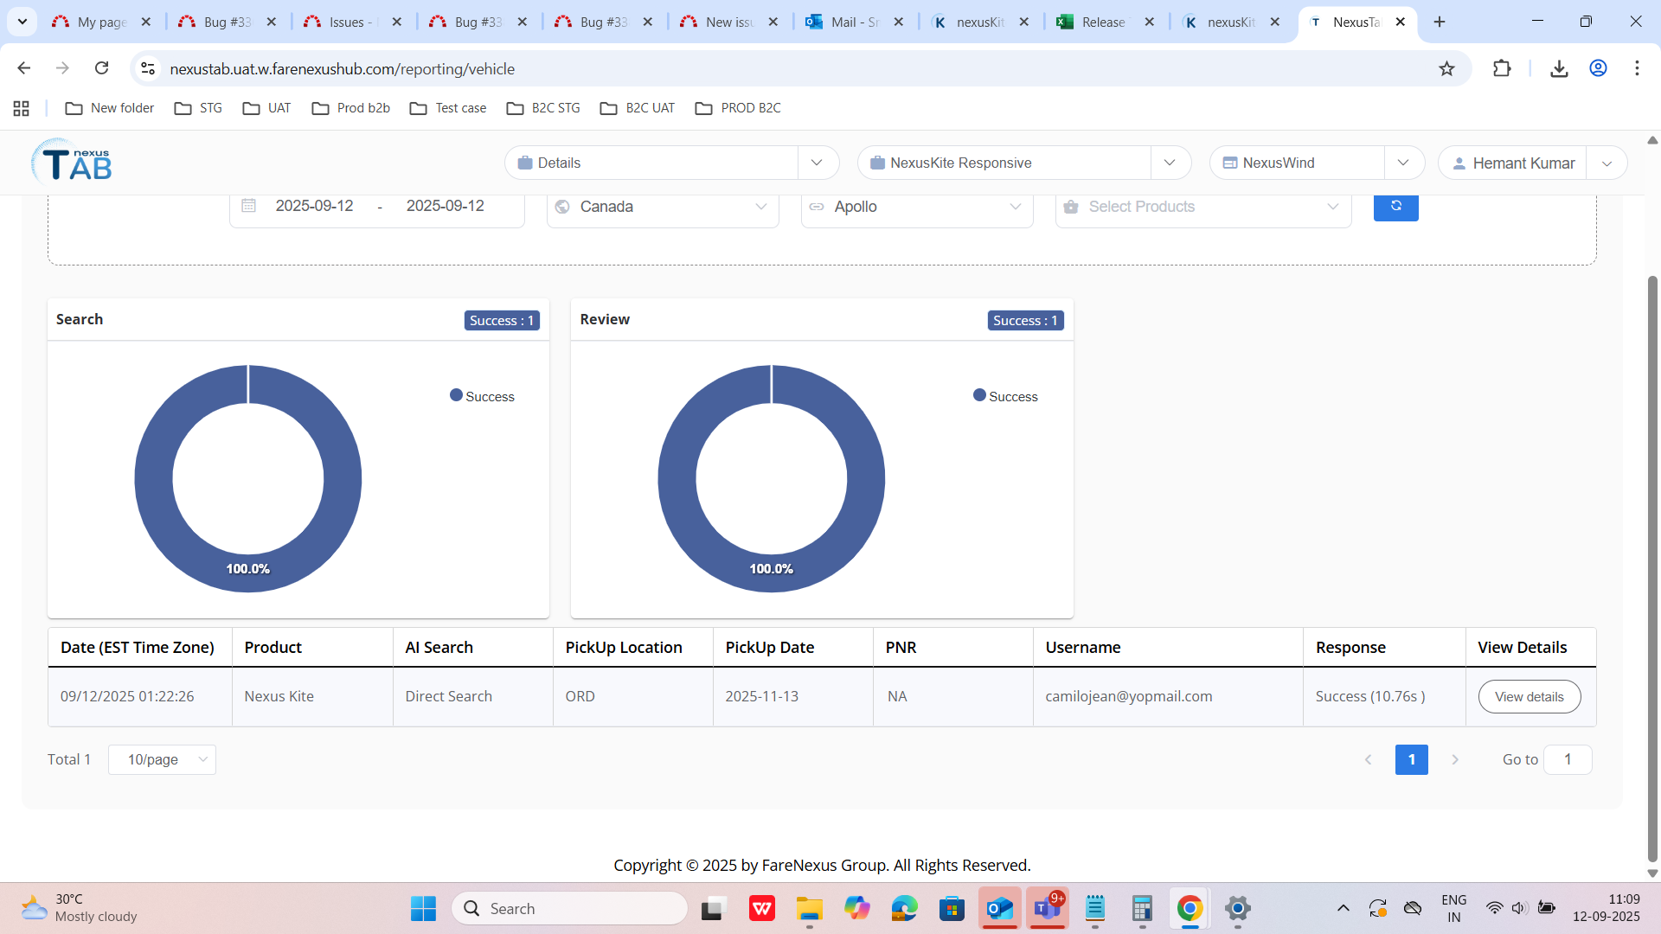The image size is (1661, 934).
Task: Open the bookmarks apps grid icon
Action: pos(22,108)
